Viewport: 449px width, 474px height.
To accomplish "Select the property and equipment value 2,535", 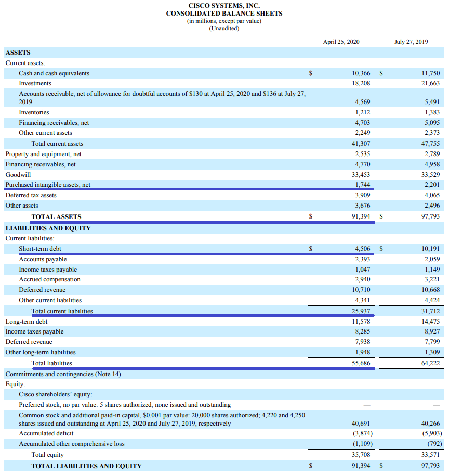I will (x=363, y=154).
